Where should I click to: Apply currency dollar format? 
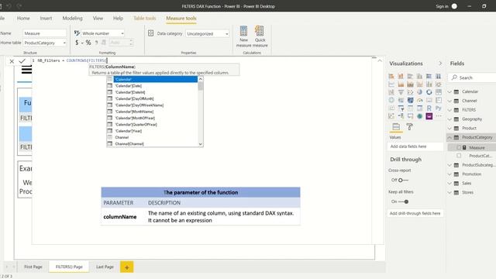pos(77,43)
